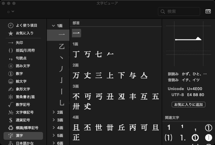
Task: Pick the 丰 character
Action: pyautogui.click(x=133, y=96)
